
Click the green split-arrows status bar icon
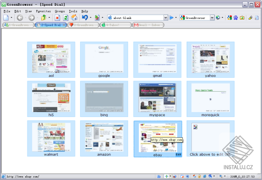click(167, 176)
